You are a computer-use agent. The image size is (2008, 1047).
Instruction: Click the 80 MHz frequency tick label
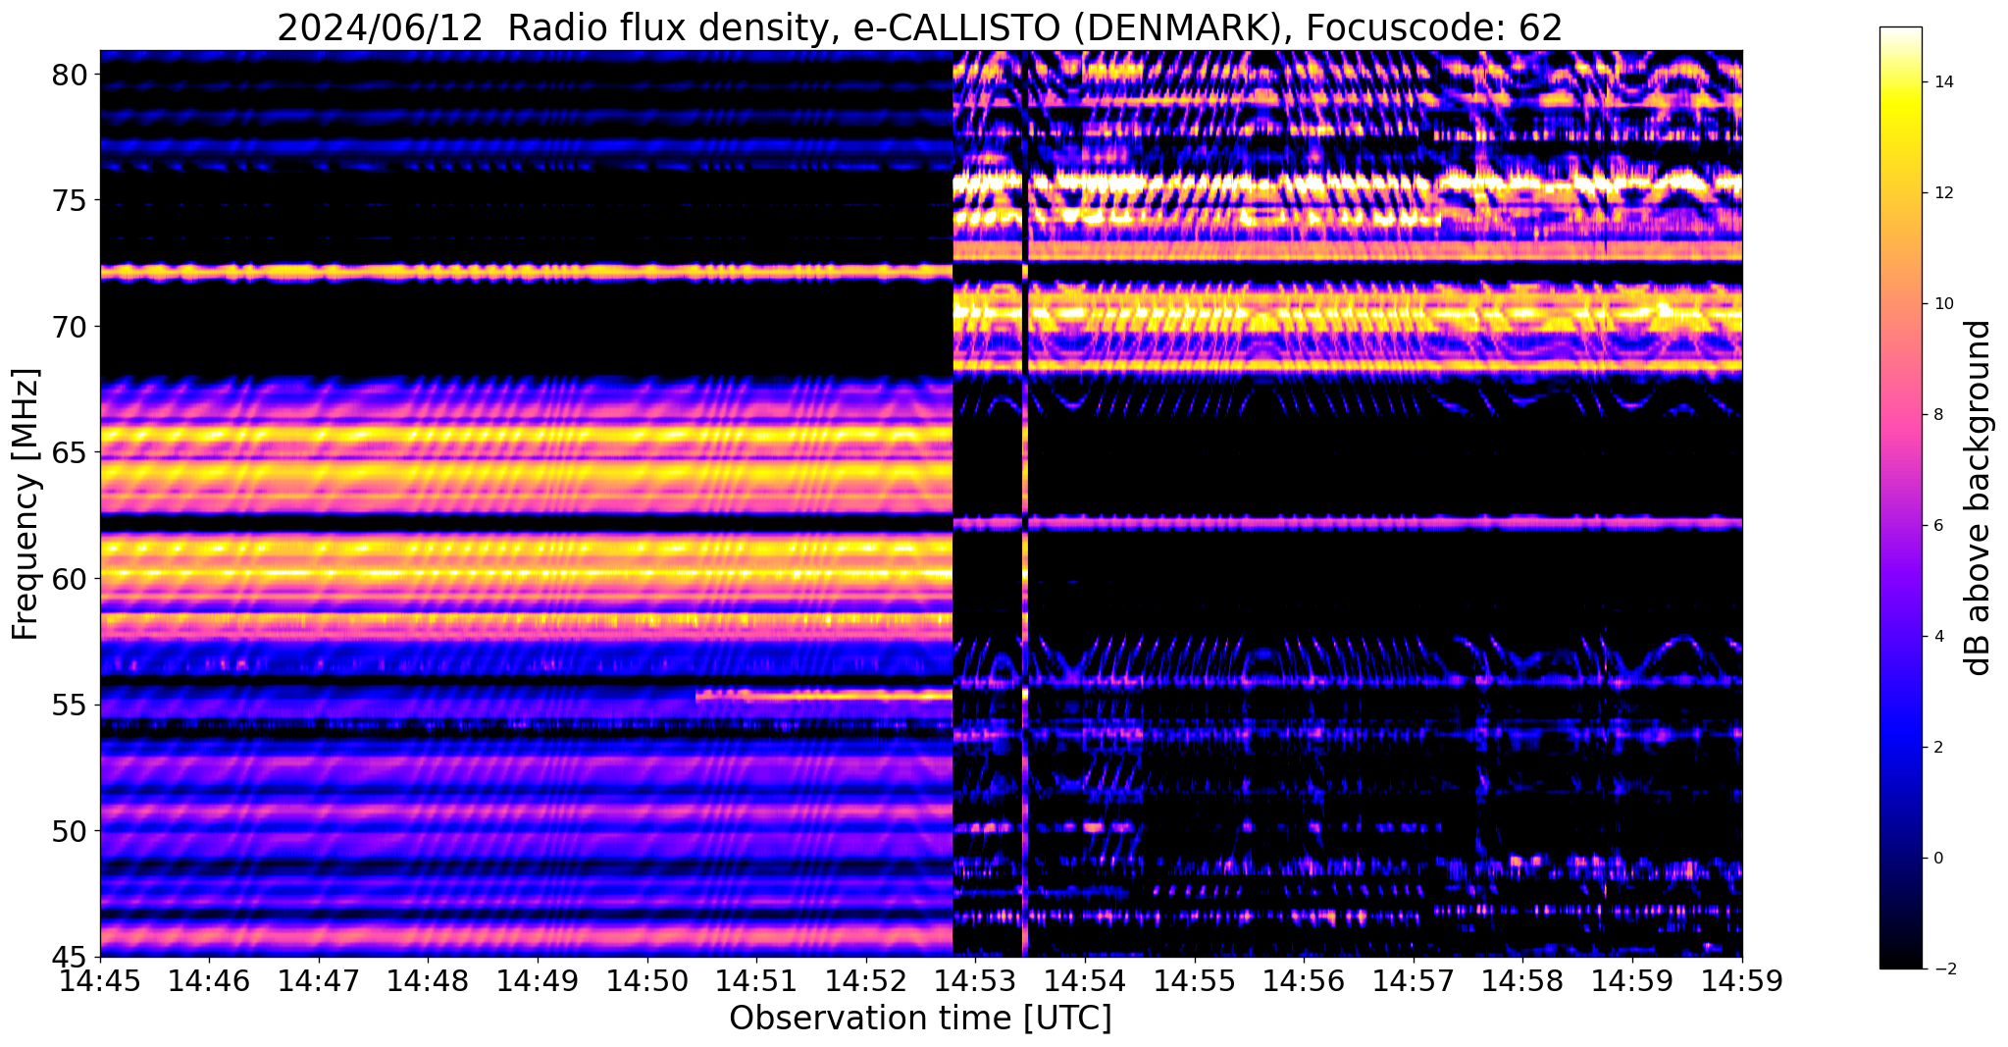coord(68,75)
